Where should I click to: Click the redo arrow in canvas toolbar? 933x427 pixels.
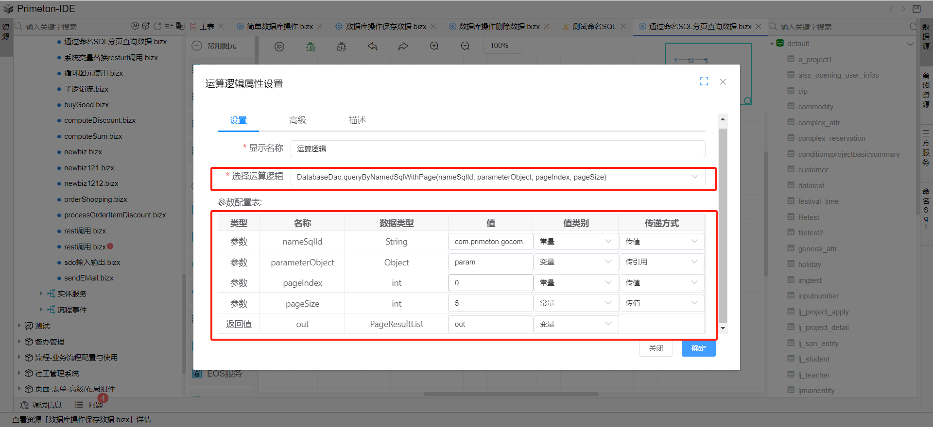[403, 46]
